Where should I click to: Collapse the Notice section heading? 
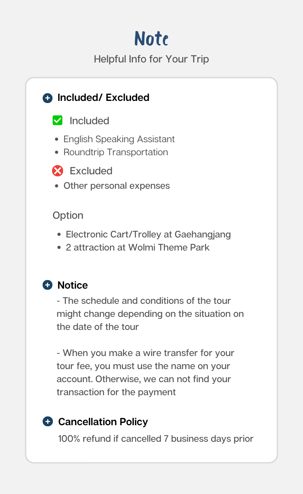coord(73,285)
